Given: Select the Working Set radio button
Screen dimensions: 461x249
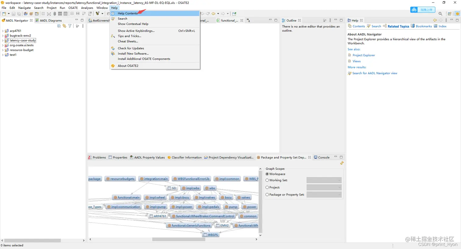Looking at the screenshot, I should [x=267, y=180].
